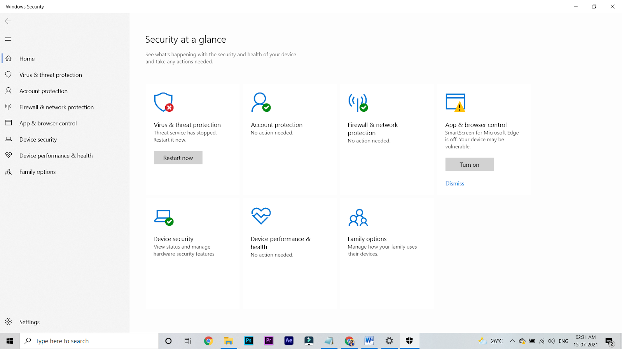Click the back arrow in Windows Security

click(8, 21)
